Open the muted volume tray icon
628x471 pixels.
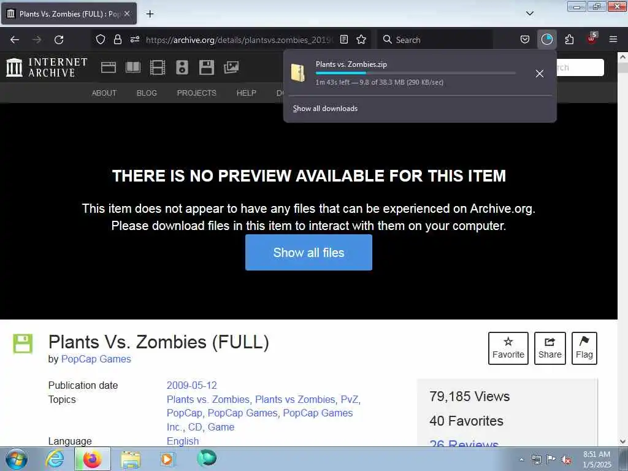click(566, 459)
